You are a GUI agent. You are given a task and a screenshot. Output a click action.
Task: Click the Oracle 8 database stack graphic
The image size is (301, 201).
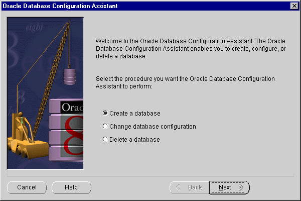pos(69,128)
